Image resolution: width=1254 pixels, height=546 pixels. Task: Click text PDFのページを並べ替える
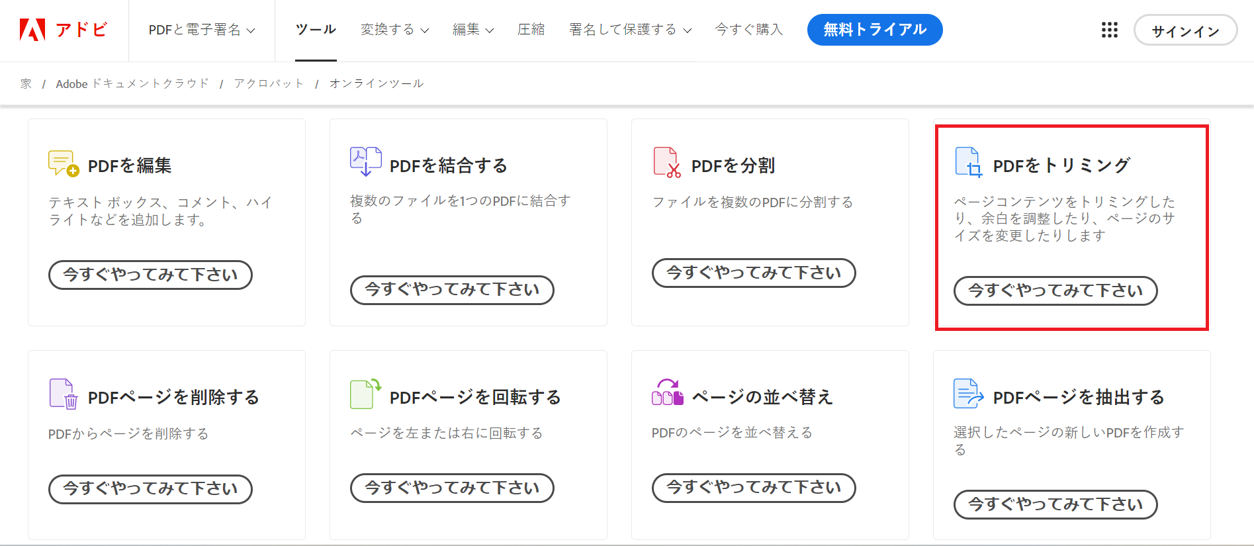coord(732,432)
